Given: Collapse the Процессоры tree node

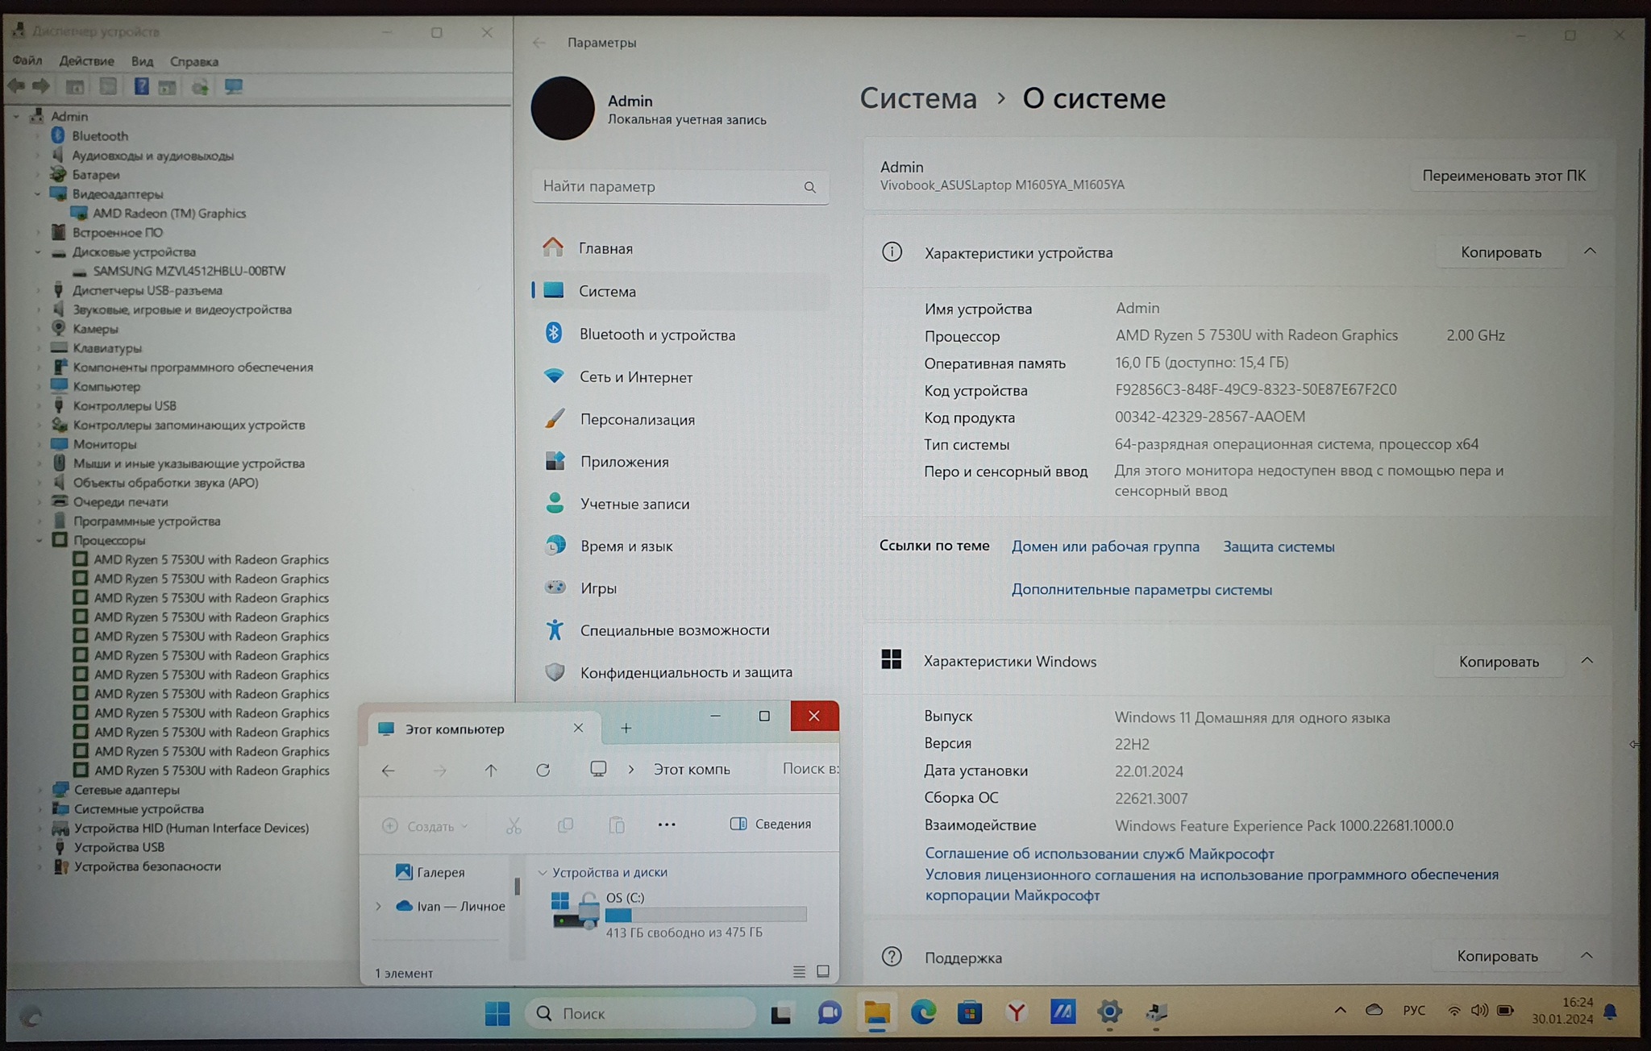Looking at the screenshot, I should (39, 541).
